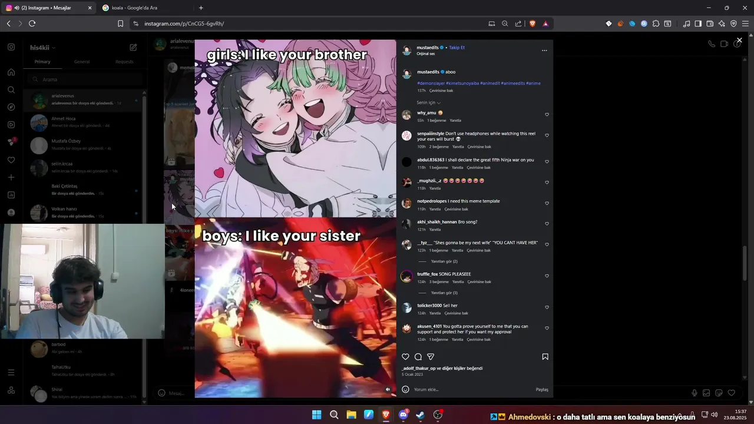Like _mughzii._z's emoji comment
This screenshot has width=754, height=424.
tap(547, 183)
